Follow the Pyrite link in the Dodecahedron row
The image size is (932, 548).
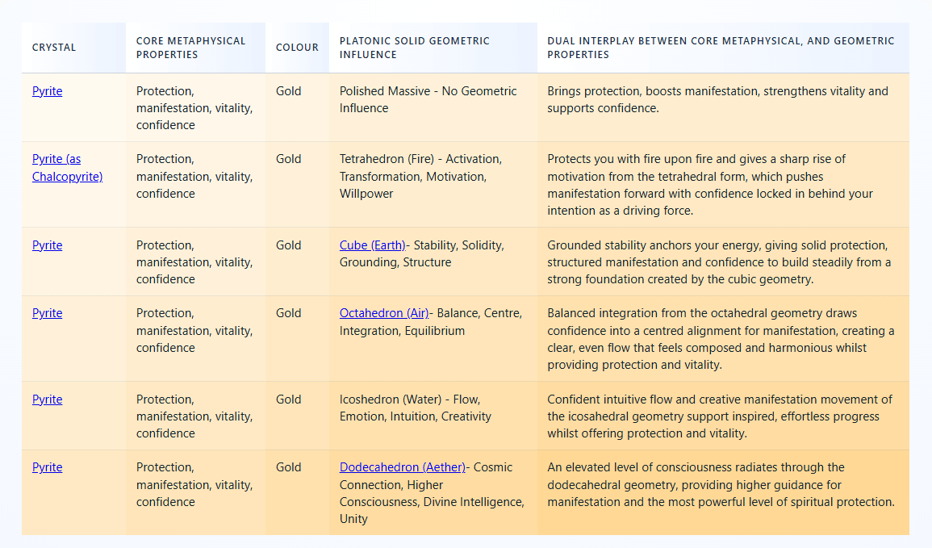point(47,467)
